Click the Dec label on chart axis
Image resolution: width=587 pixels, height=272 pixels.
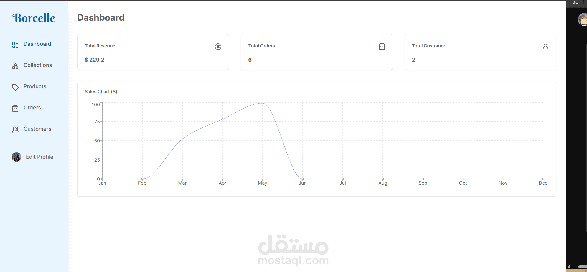click(x=543, y=183)
